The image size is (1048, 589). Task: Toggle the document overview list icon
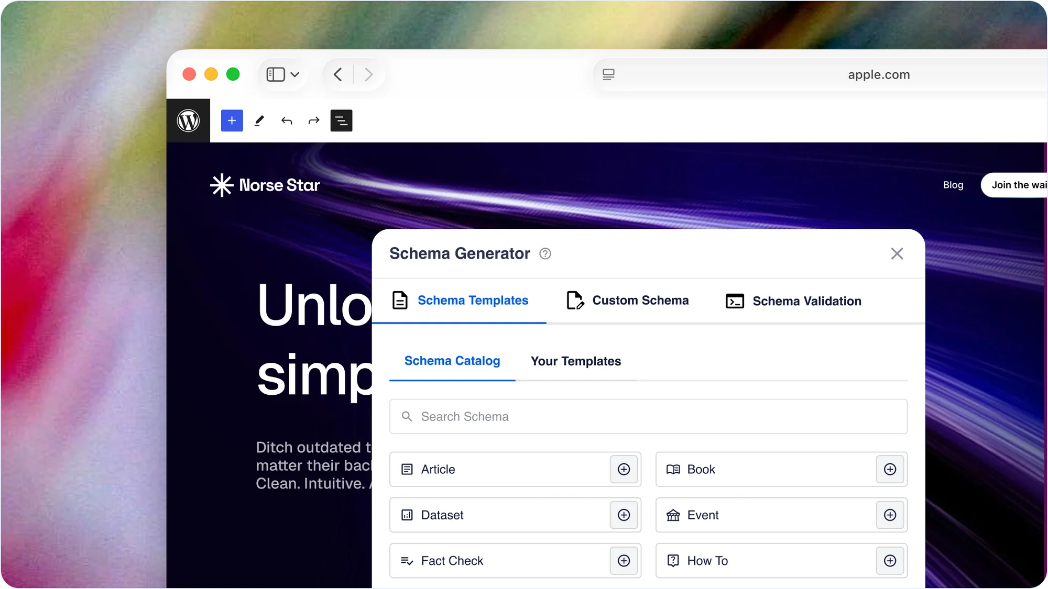(341, 121)
